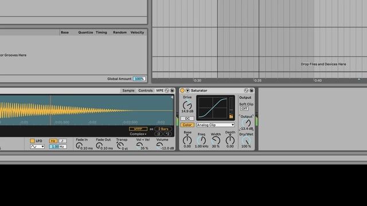Toggle the DC filter button
Viewport: 367px width, 206px height.
(188, 118)
